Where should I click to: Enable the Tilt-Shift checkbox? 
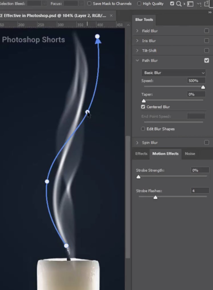206,51
